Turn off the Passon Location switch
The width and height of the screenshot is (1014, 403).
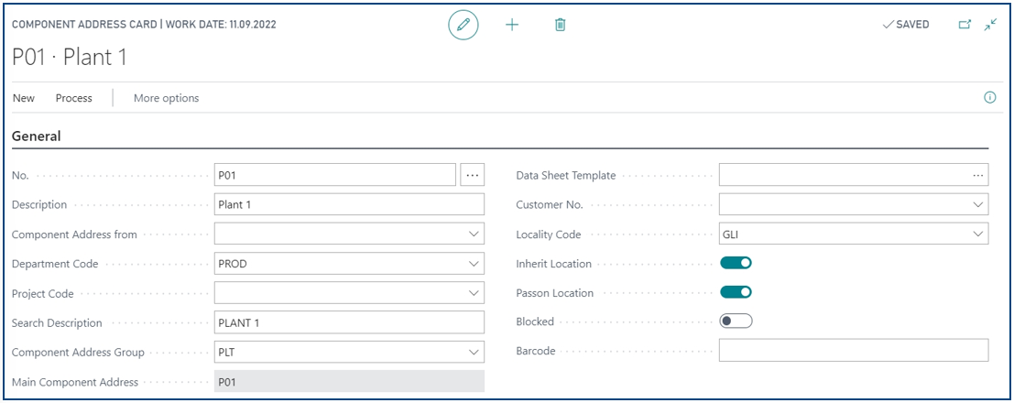click(736, 292)
